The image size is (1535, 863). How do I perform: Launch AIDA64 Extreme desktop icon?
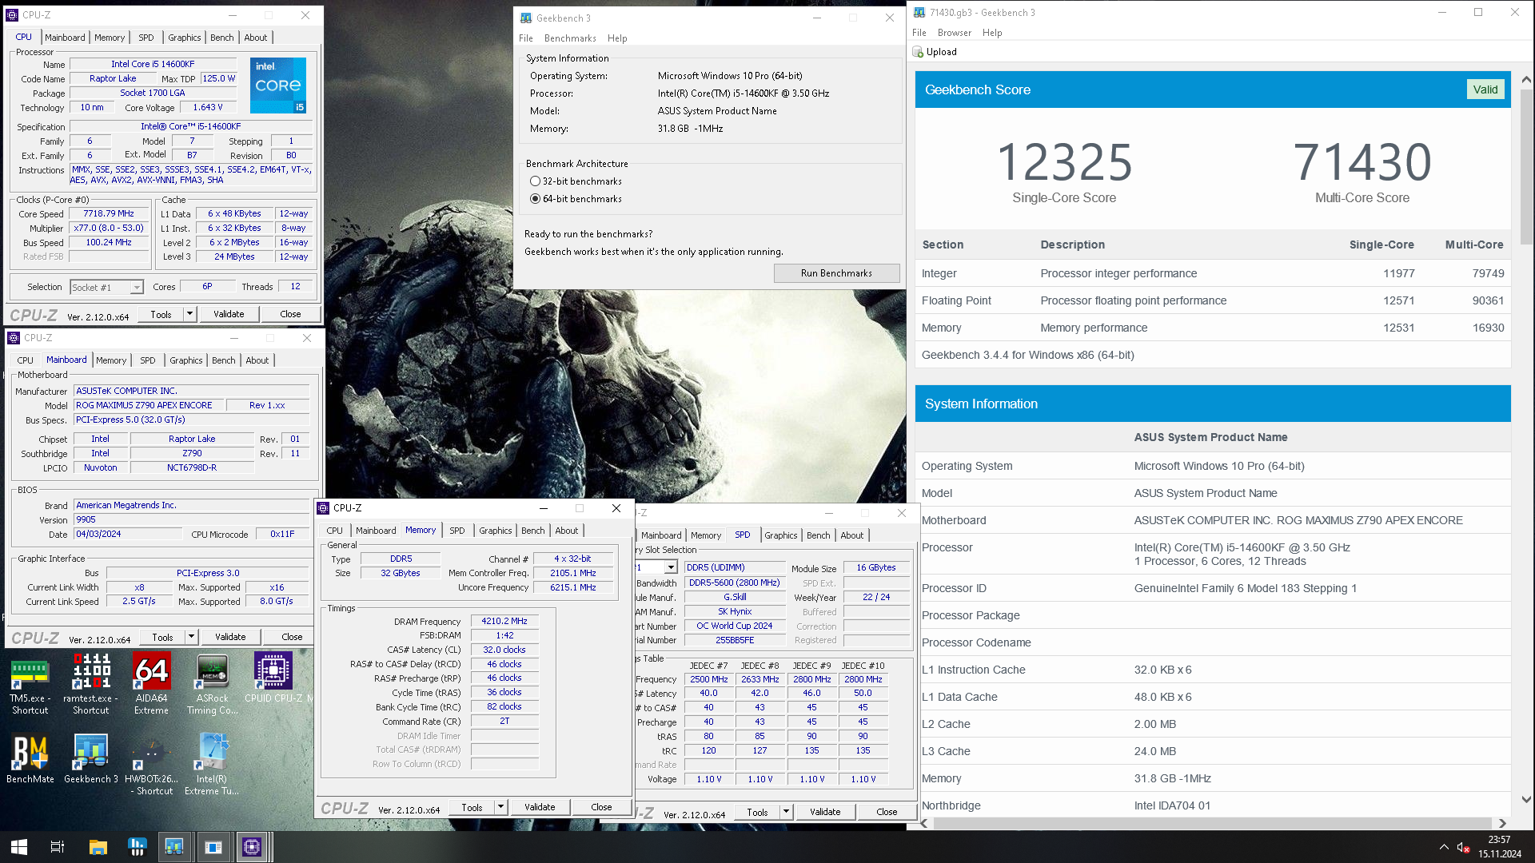(151, 683)
